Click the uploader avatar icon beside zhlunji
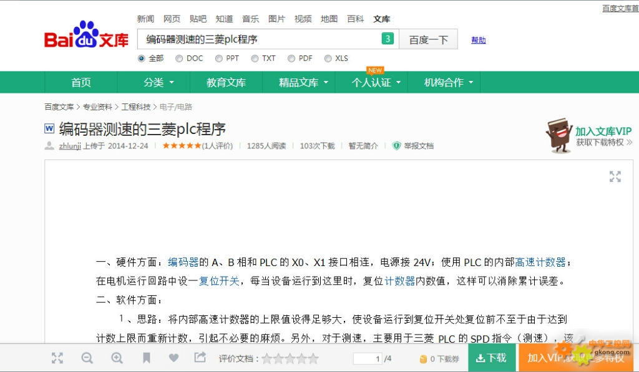 [x=49, y=146]
